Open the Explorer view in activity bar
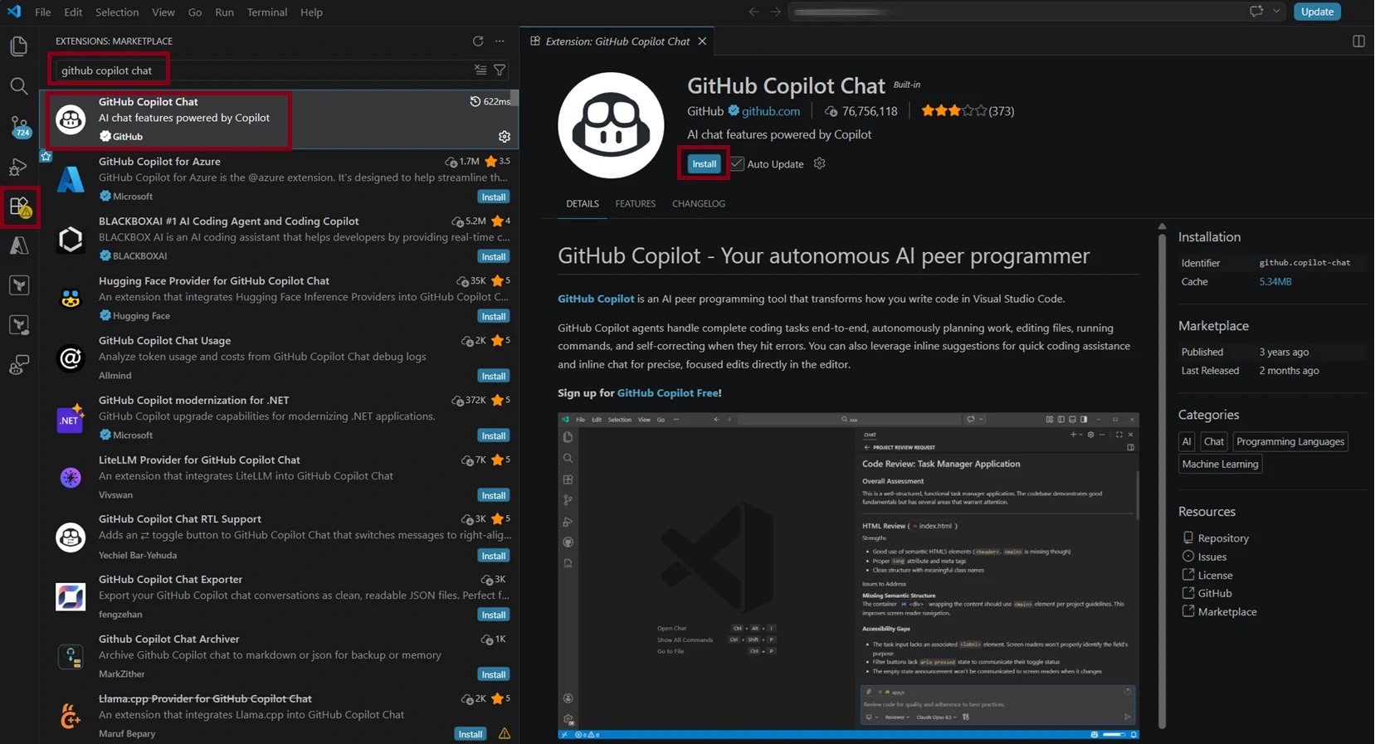 click(18, 46)
